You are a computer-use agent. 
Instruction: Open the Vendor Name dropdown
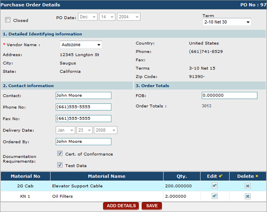pyautogui.click(x=81, y=45)
